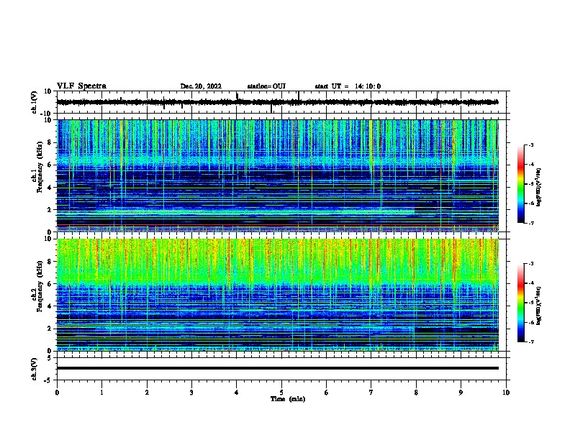This screenshot has width=570, height=440.
Task: Click the date "Dec. 20, 2022"
Action: (201, 86)
